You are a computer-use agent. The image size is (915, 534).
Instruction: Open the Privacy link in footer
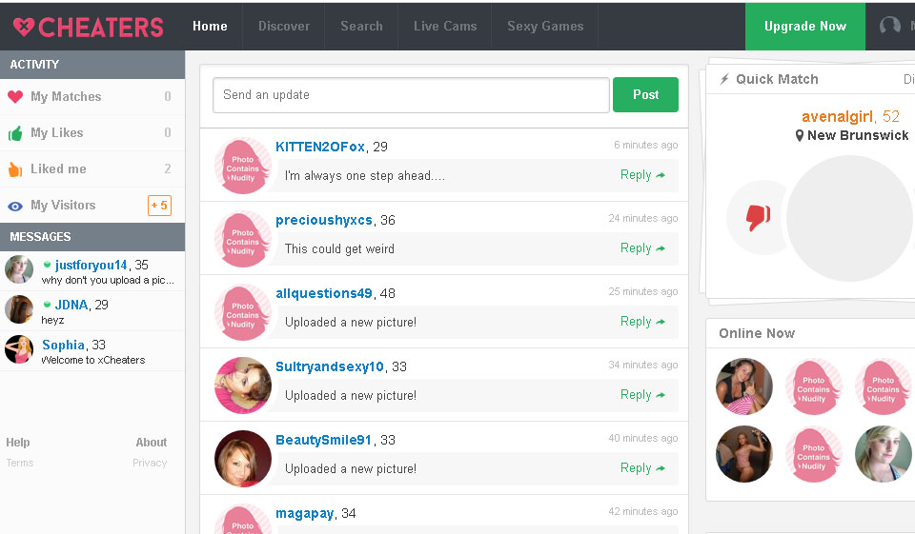tap(150, 463)
